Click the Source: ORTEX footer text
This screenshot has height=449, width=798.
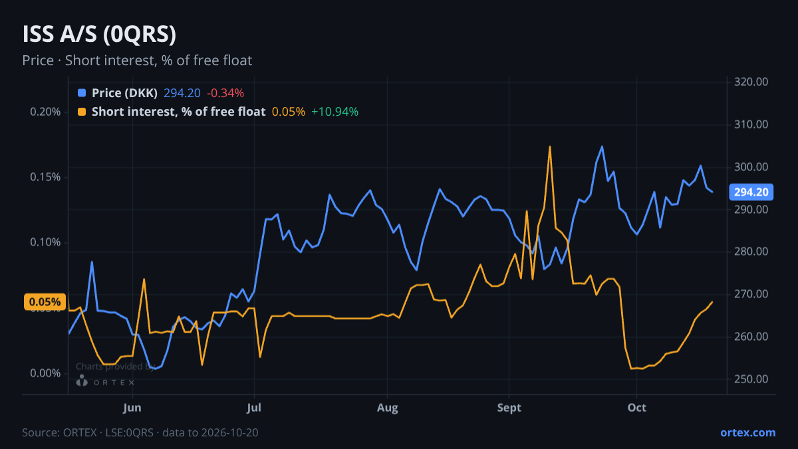coord(140,432)
